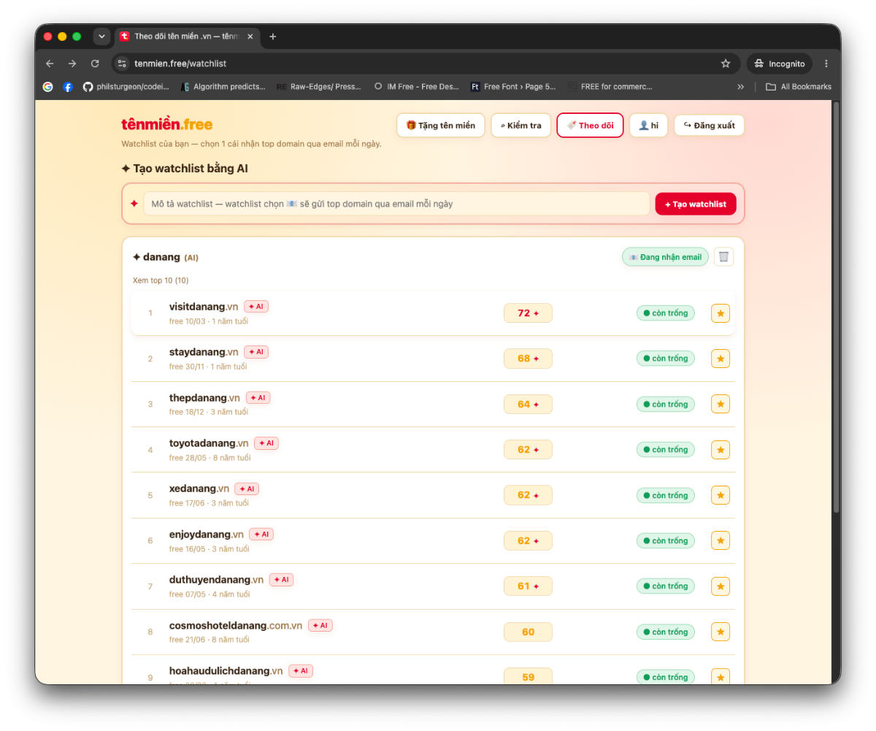
Task: Click còn trống status for xedanang.vn
Action: [665, 495]
